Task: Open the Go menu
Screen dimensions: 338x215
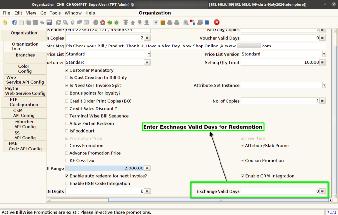Action: (43, 13)
